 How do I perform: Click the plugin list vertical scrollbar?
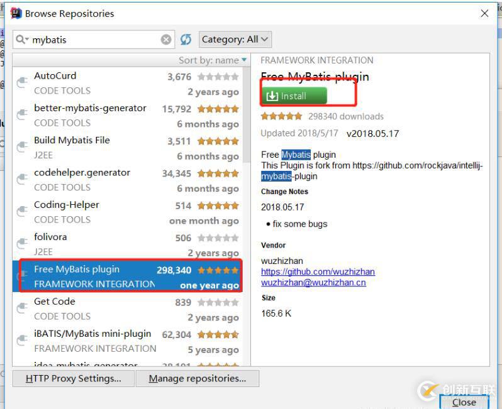point(246,115)
